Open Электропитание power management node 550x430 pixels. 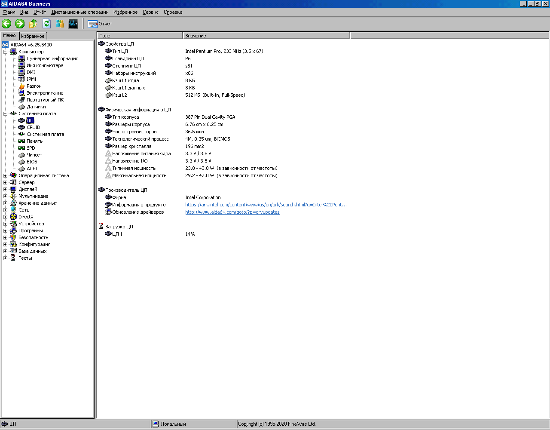(x=45, y=93)
